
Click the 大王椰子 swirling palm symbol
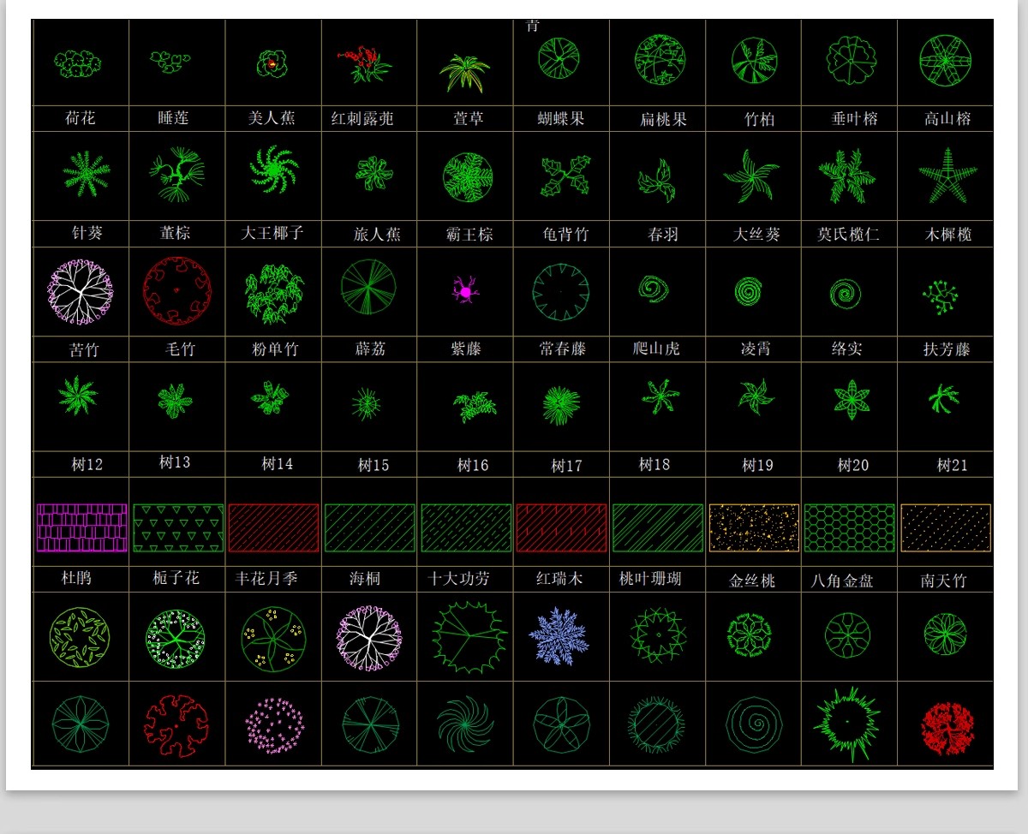[x=273, y=170]
